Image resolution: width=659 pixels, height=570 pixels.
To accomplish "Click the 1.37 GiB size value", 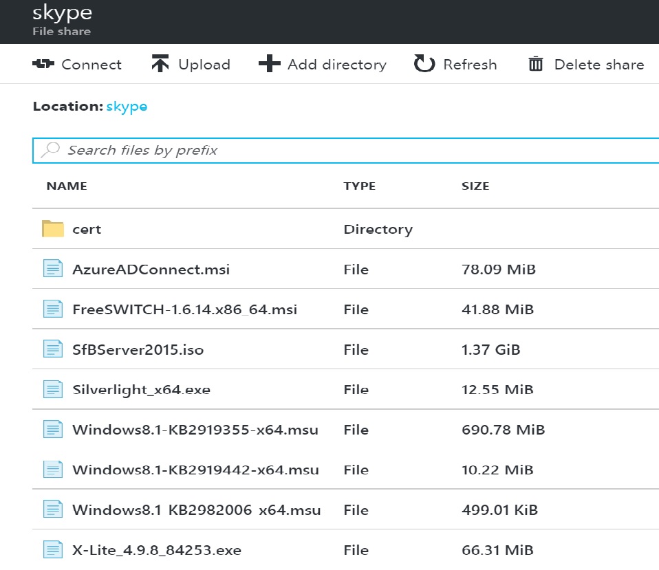I will point(491,349).
